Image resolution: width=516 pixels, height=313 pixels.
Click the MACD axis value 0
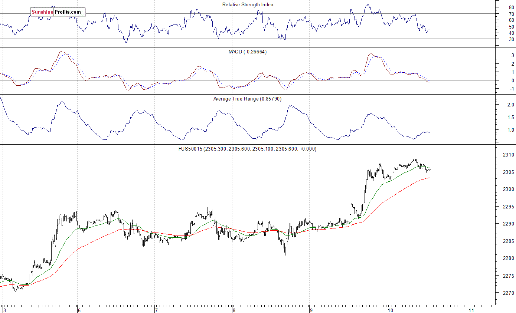point(513,80)
